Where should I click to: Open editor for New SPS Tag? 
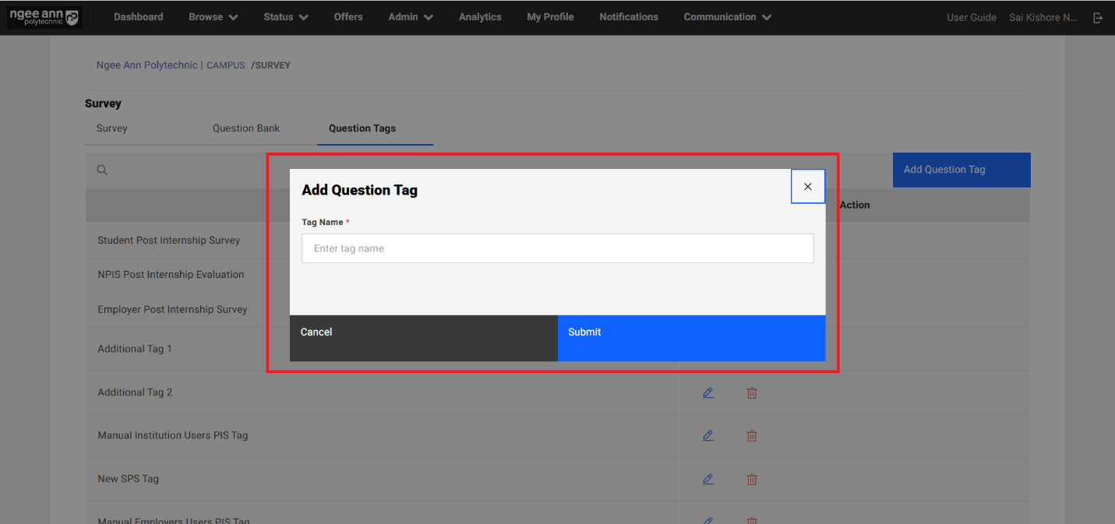[x=707, y=479]
